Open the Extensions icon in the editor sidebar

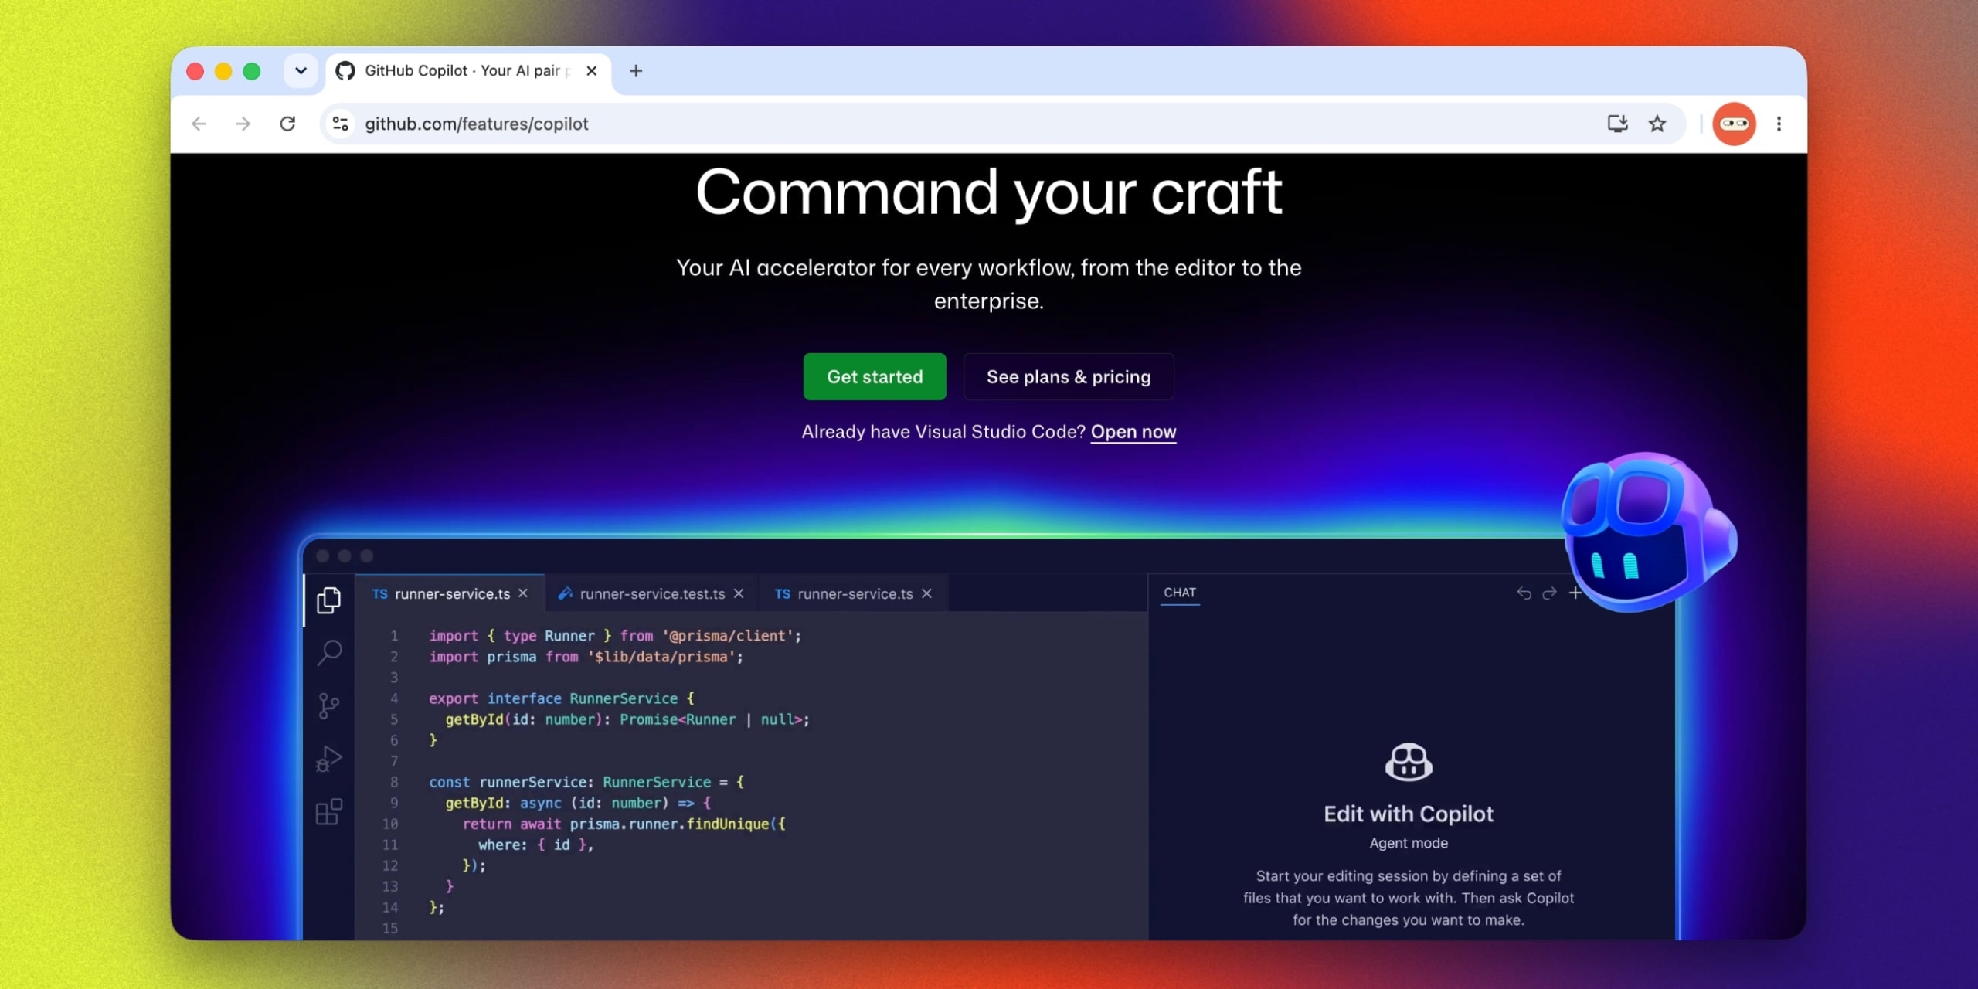pos(329,812)
